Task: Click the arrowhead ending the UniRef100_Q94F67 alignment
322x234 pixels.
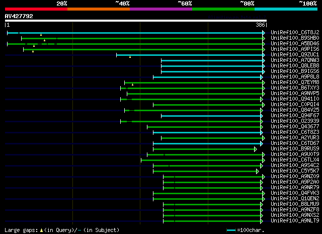Action: 262,116
